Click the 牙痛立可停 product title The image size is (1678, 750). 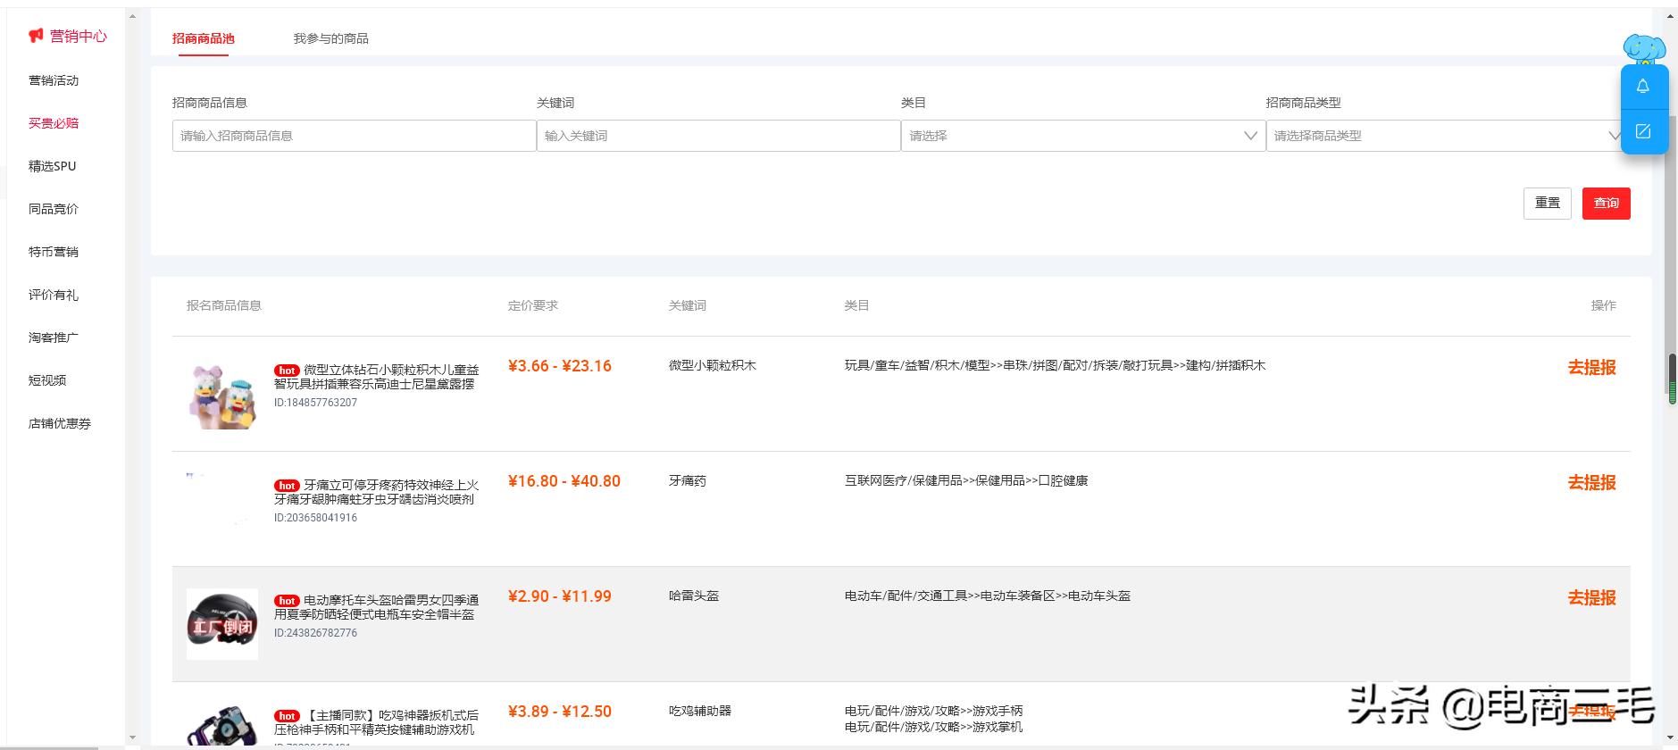pos(377,492)
